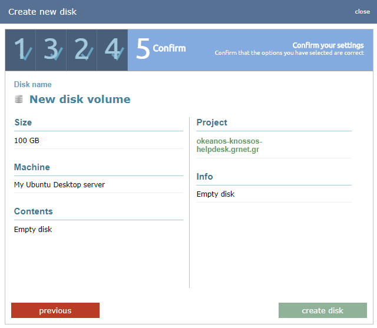The image size is (377, 328).
Task: Click the green create disk button
Action: coord(322,310)
